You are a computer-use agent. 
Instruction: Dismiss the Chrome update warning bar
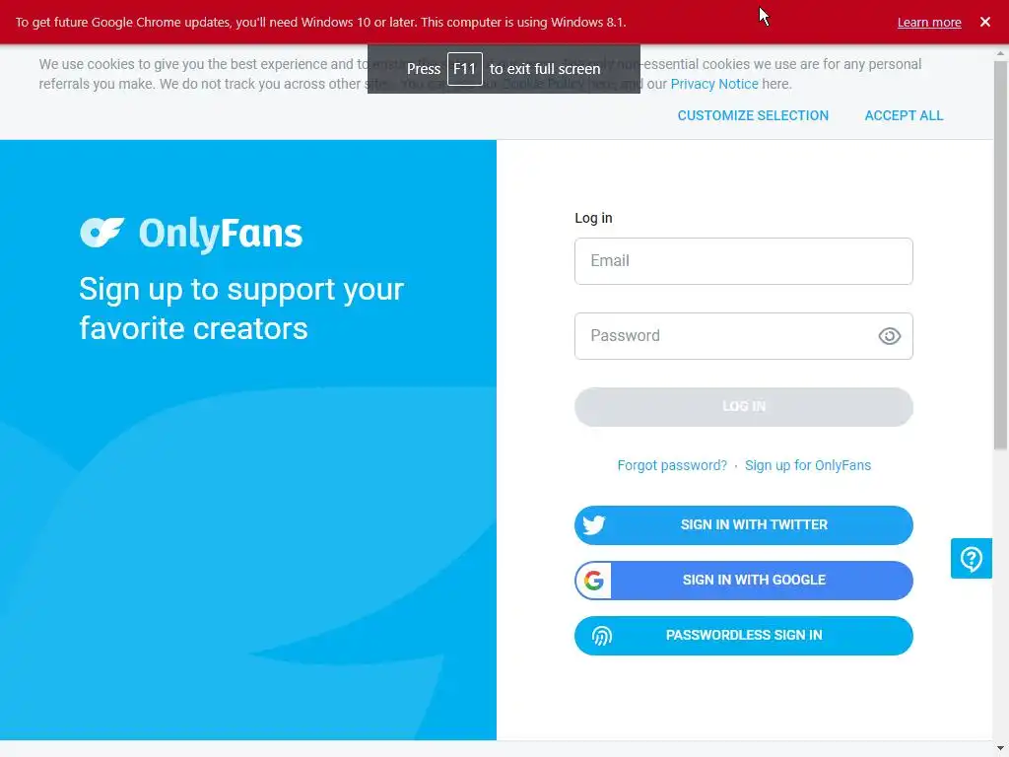(x=984, y=22)
